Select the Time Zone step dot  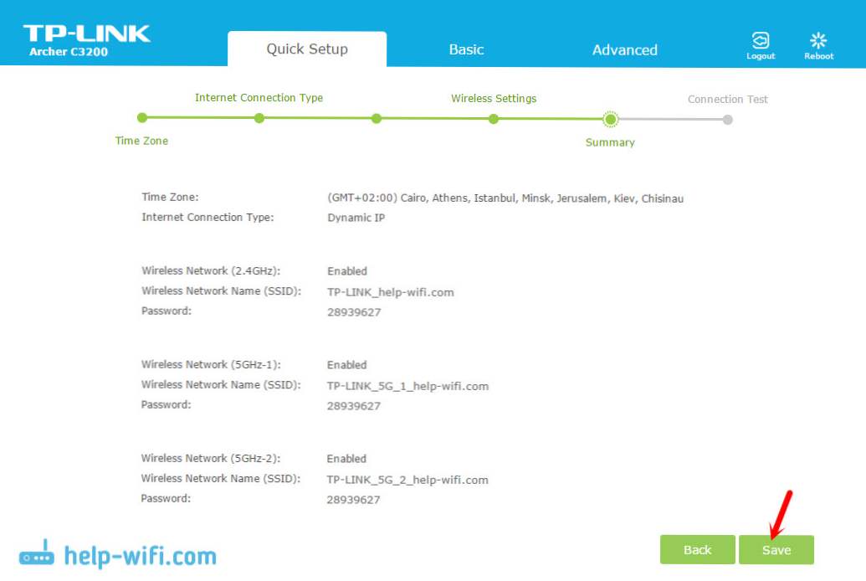tap(142, 118)
